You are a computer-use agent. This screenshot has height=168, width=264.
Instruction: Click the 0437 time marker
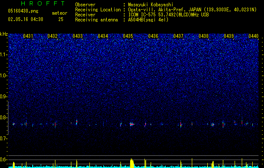click(178, 36)
